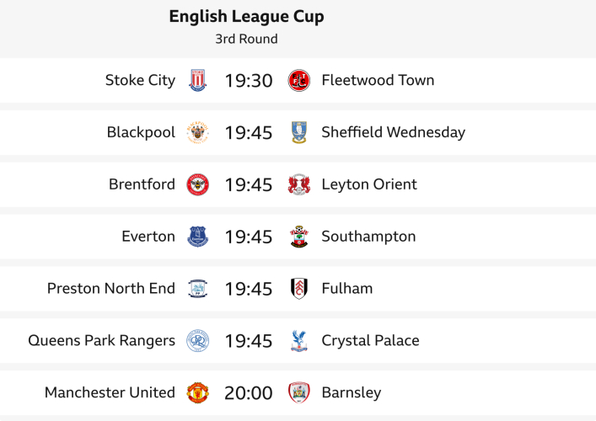Open the Everton team name link
This screenshot has height=421, width=596.
[148, 237]
